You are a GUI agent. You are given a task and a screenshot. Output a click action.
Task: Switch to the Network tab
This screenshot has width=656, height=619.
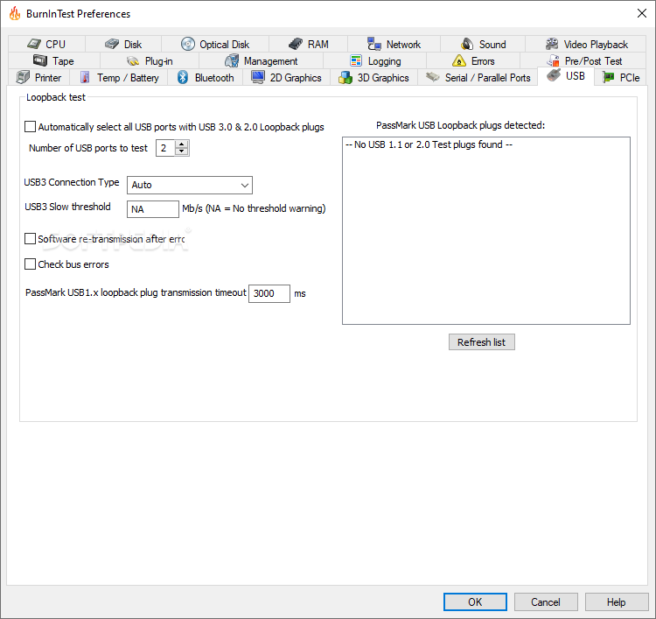394,44
